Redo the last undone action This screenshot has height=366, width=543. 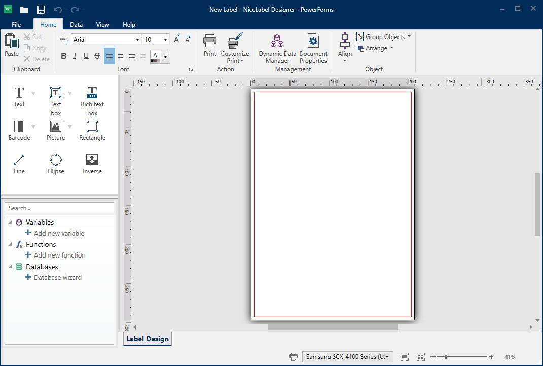pyautogui.click(x=75, y=9)
